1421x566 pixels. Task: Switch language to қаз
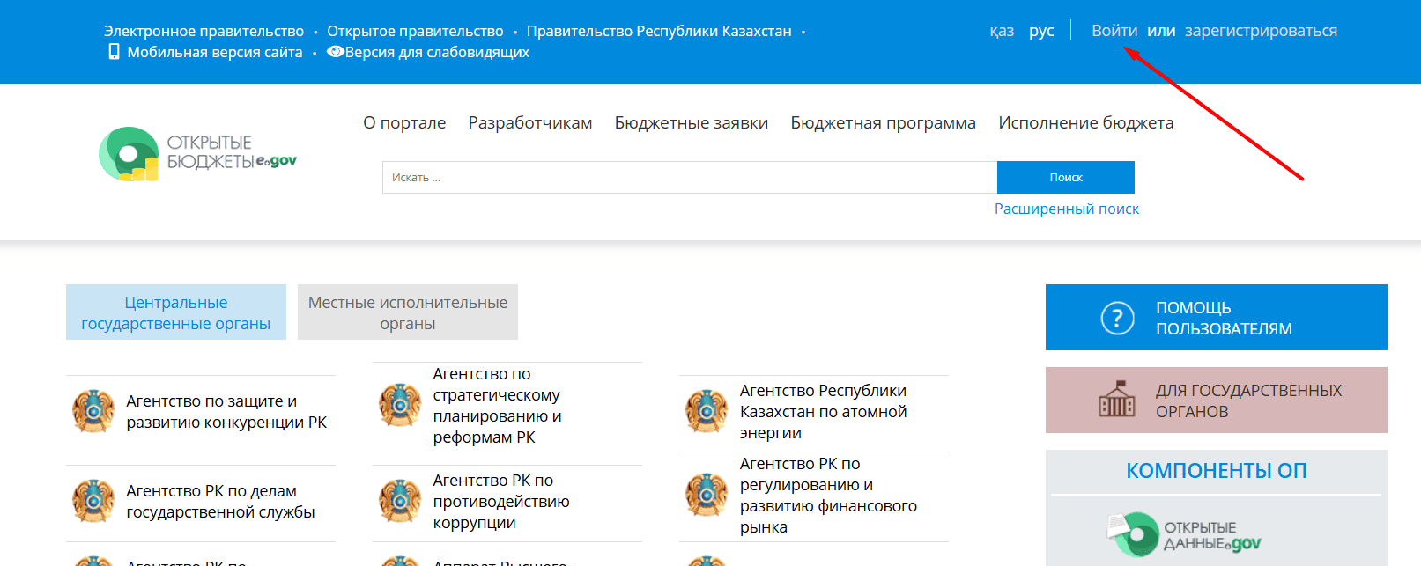point(1002,31)
